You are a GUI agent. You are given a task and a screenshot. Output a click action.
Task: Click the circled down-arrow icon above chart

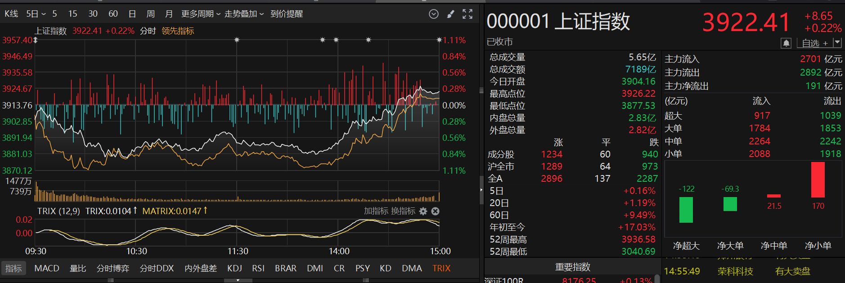pyautogui.click(x=433, y=14)
